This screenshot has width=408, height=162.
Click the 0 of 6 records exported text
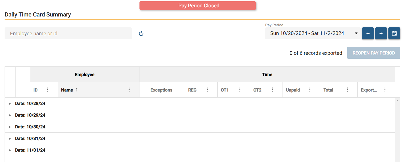(316, 53)
